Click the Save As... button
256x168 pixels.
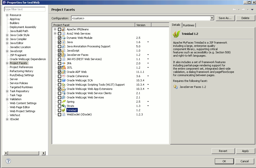point(225,18)
